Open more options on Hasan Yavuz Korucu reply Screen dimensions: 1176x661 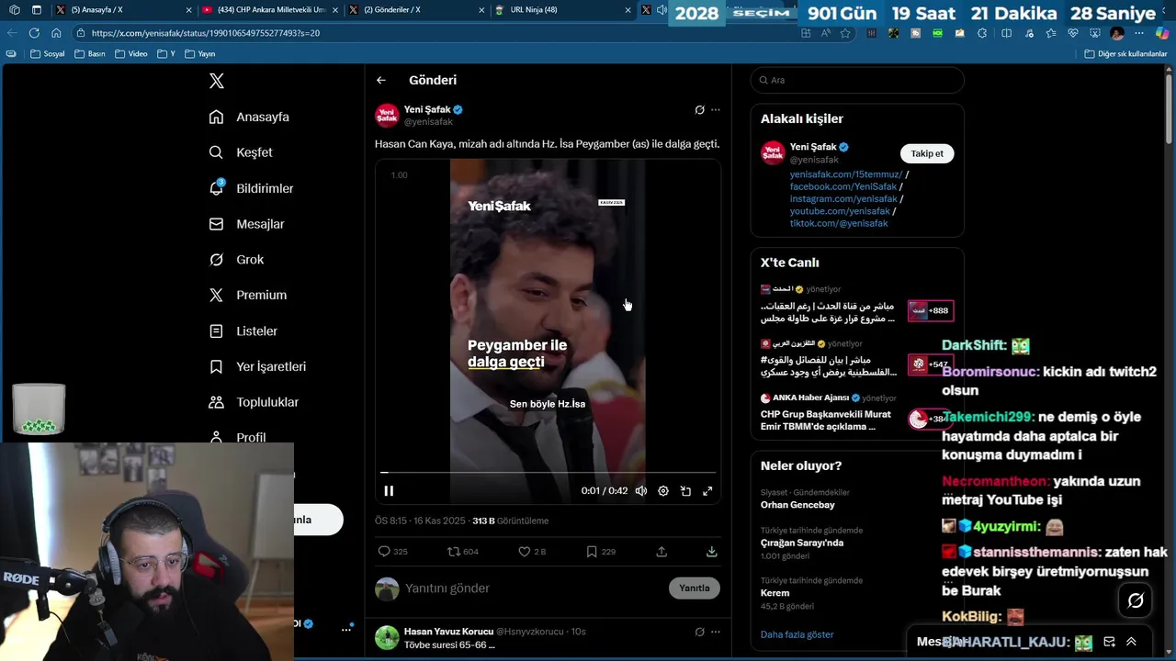pos(716,632)
